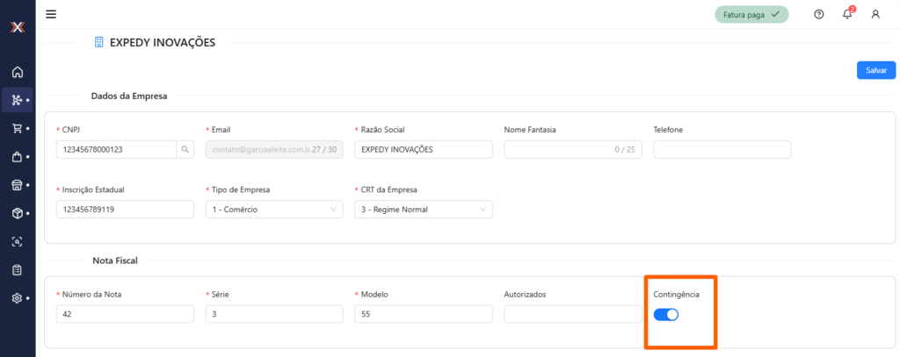Open the box products sidebar icon
The height and width of the screenshot is (357, 900).
17,213
